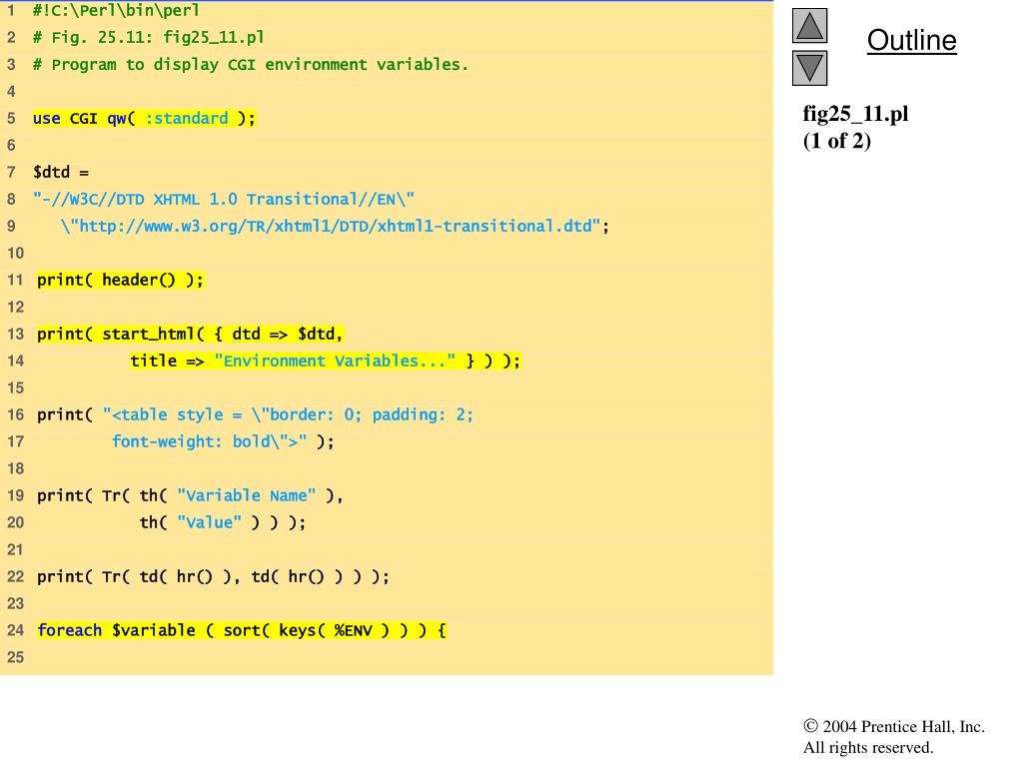The image size is (1023, 767).
Task: Click the down arrow navigation icon
Action: [809, 68]
